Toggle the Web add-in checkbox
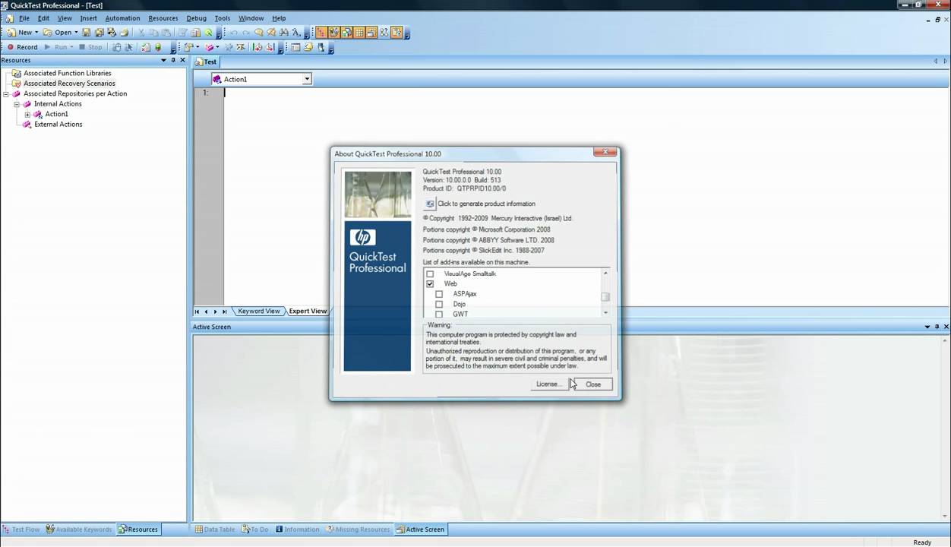The image size is (951, 547). [x=430, y=283]
